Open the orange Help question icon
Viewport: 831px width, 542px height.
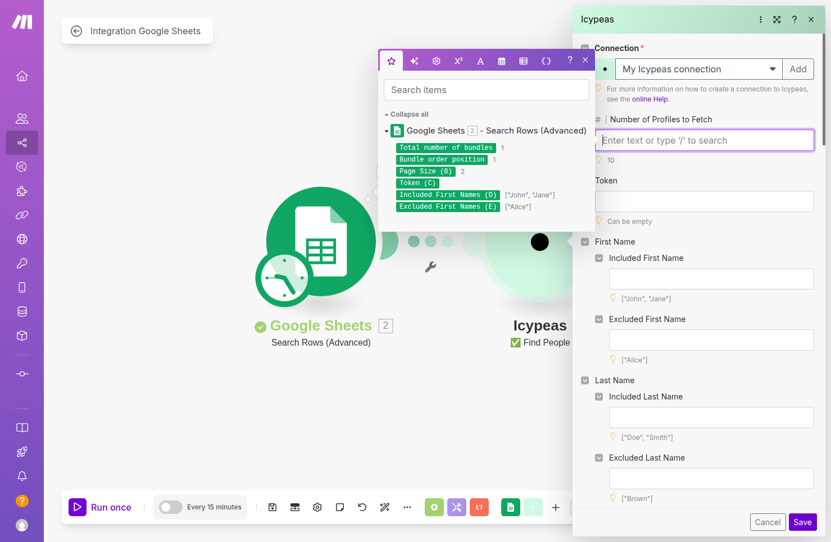pyautogui.click(x=22, y=500)
